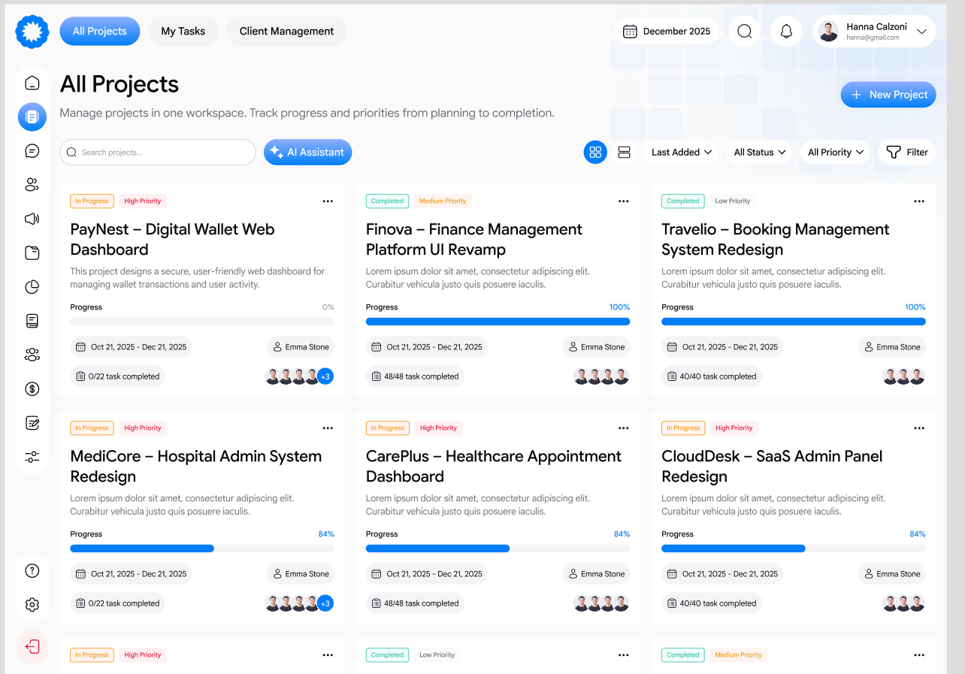Click the Filter funnel icon
The width and height of the screenshot is (965, 674).
tap(906, 152)
